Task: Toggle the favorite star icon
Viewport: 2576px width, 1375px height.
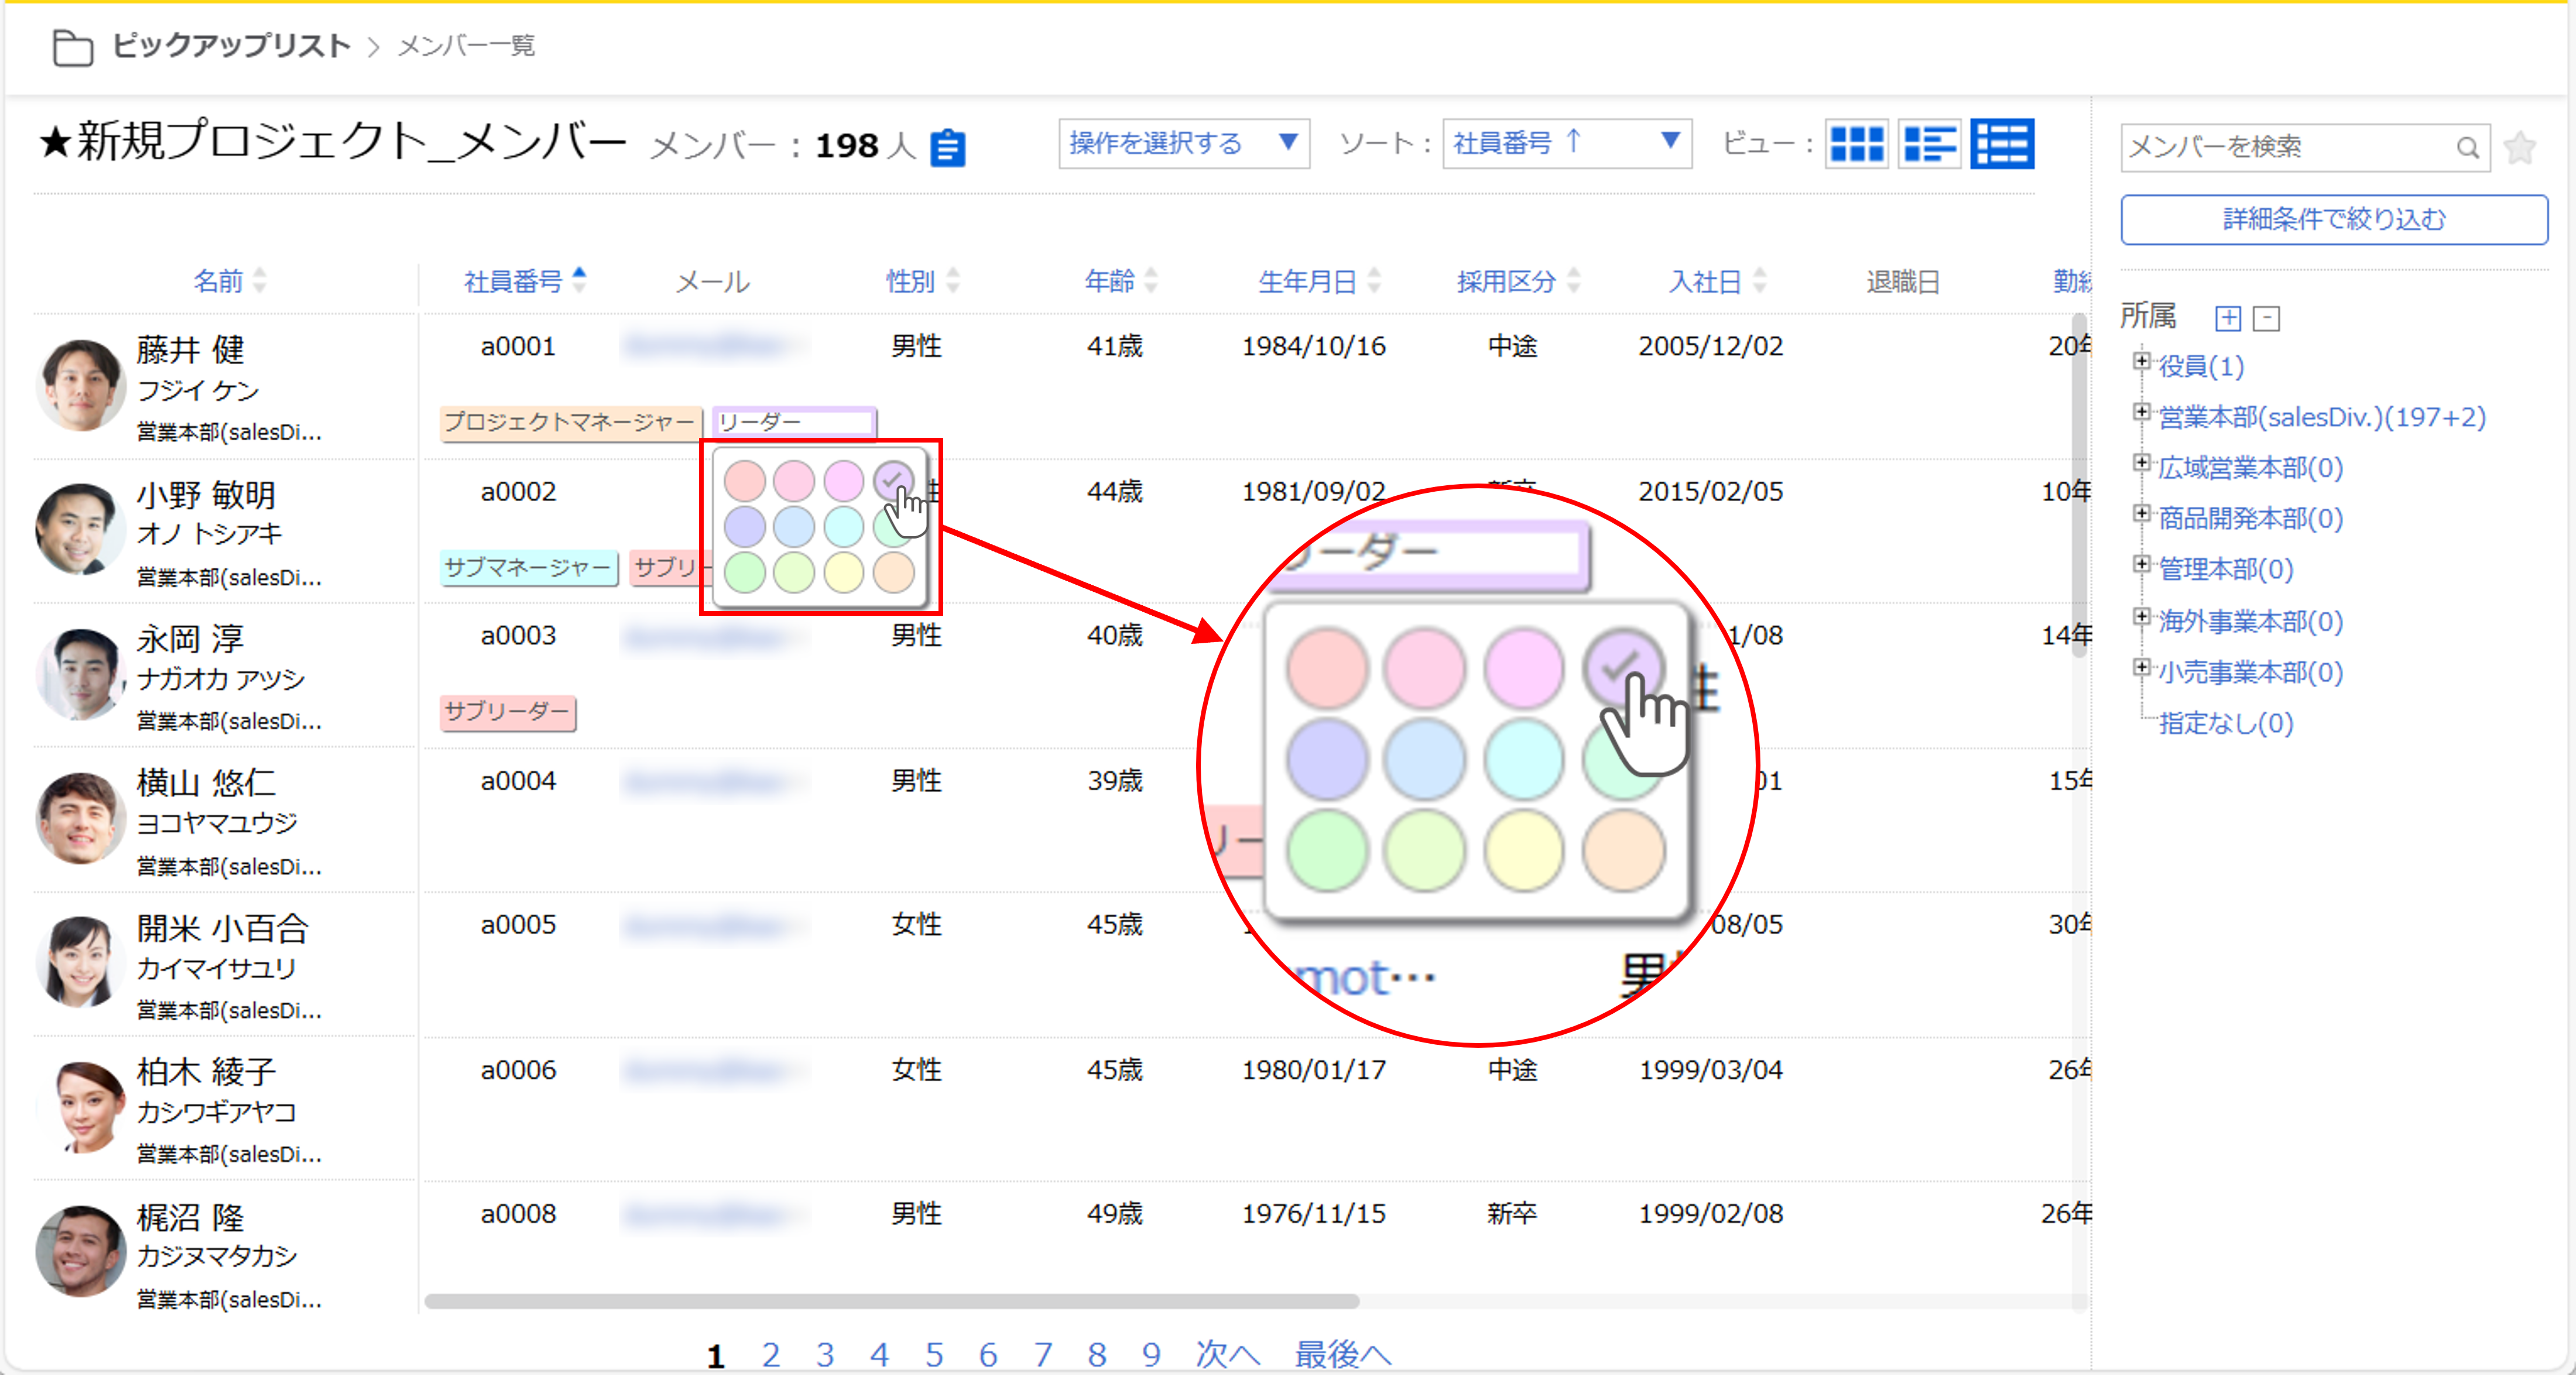Action: 2520,148
